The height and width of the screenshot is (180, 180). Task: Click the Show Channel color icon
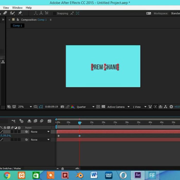pyautogui.click(x=73, y=107)
